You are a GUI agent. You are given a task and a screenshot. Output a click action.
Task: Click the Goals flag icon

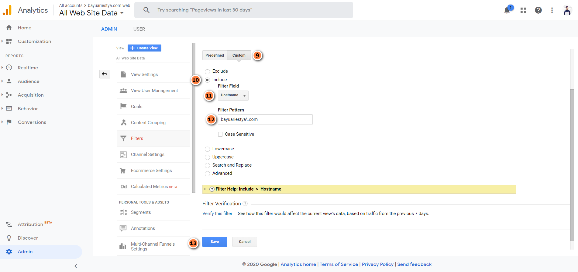[x=123, y=106]
